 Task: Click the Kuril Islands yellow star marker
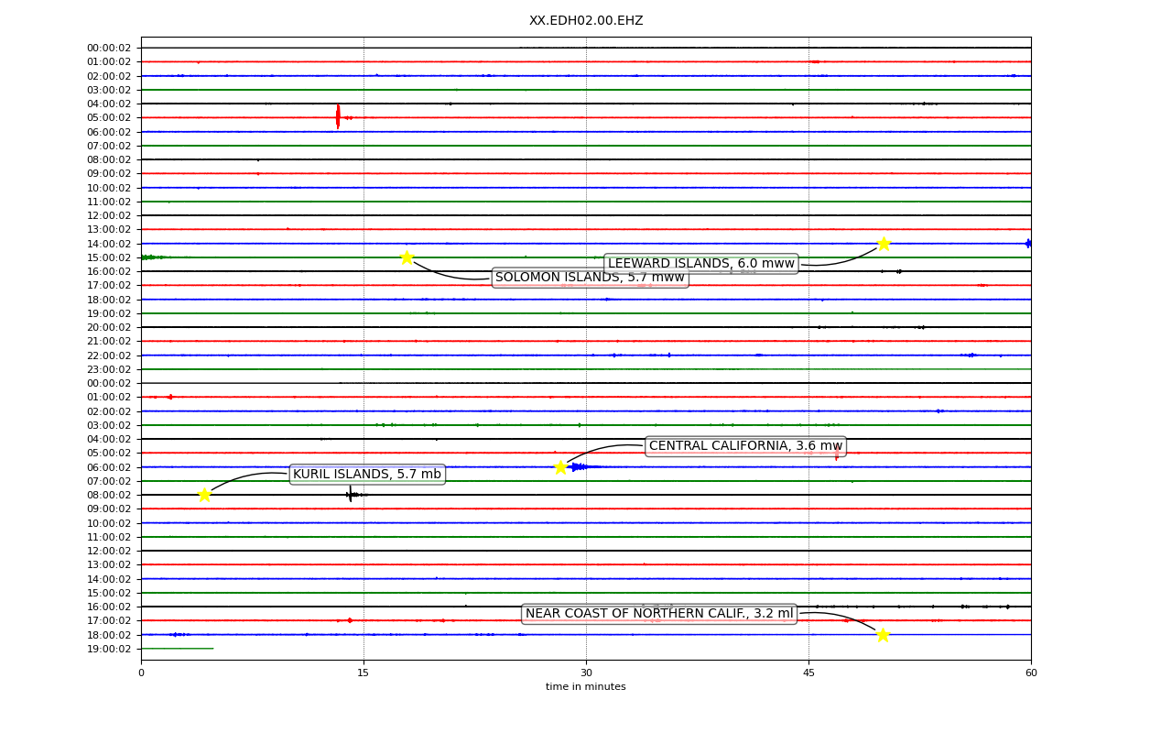(x=204, y=495)
